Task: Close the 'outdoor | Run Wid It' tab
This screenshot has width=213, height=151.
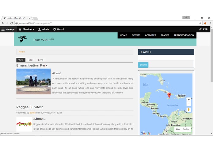Action: click(29, 18)
